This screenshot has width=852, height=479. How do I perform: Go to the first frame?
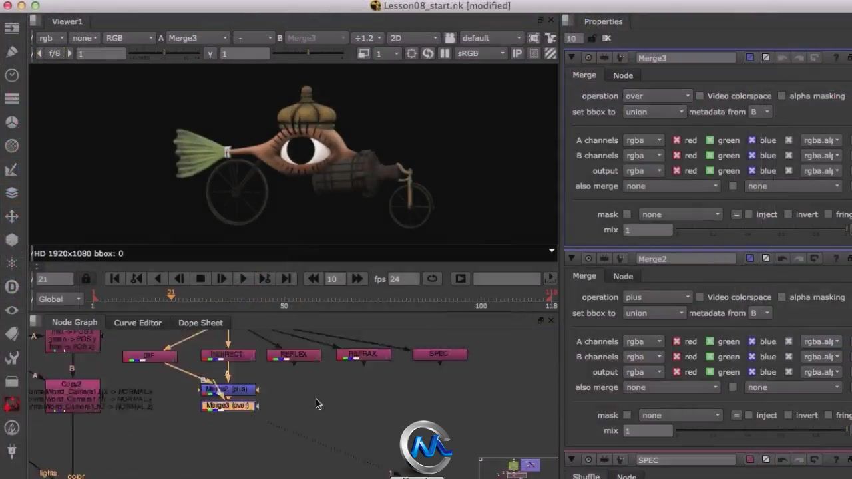pos(114,279)
